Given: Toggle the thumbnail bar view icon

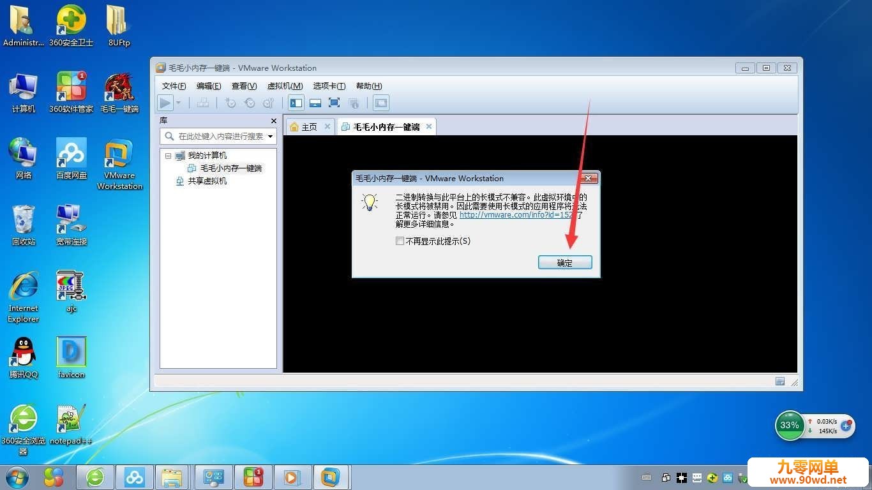Looking at the screenshot, I should (315, 103).
